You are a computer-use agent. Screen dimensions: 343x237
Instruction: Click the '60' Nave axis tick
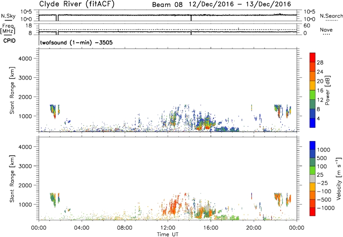tap(307, 26)
